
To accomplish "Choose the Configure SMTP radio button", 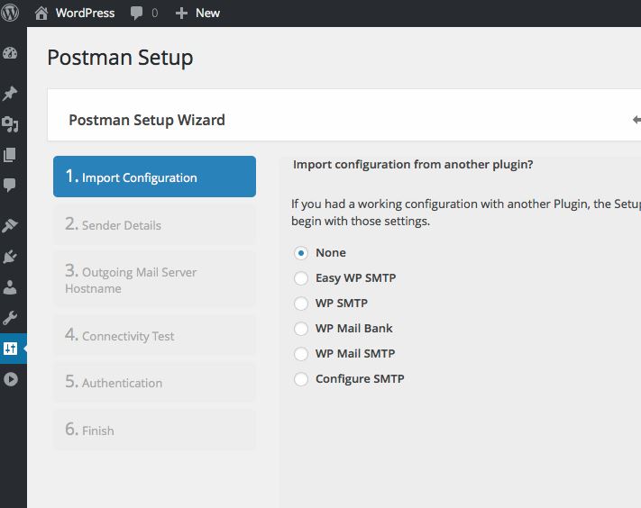I will coord(301,379).
